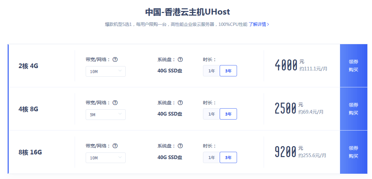Click 领券购买 button for 8核 16G plan

coord(353,152)
